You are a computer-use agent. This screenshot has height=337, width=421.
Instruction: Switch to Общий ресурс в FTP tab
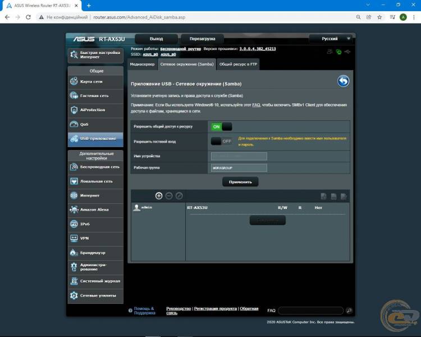coord(238,64)
